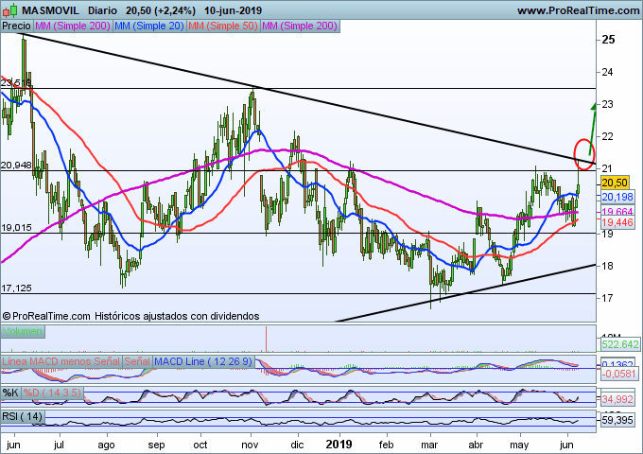Click the blue 20,198 moving average value
643x454 pixels.
pos(617,197)
